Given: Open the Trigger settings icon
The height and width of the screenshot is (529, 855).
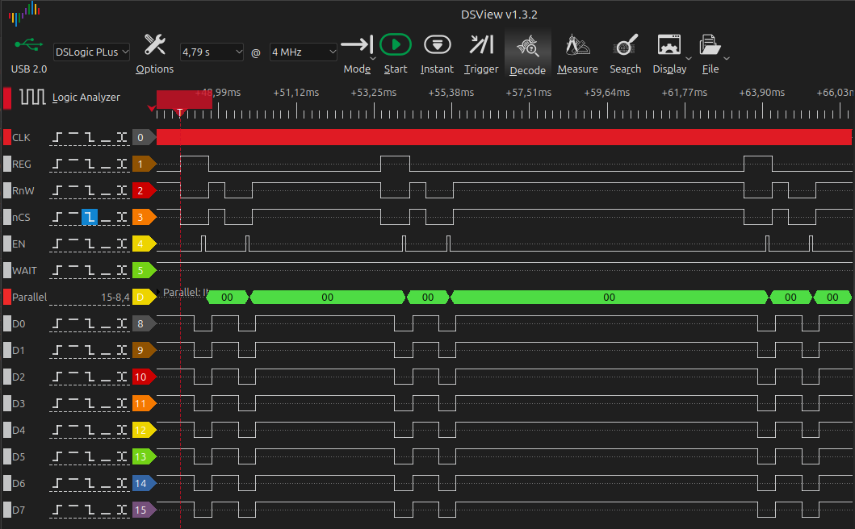Looking at the screenshot, I should click(x=481, y=45).
